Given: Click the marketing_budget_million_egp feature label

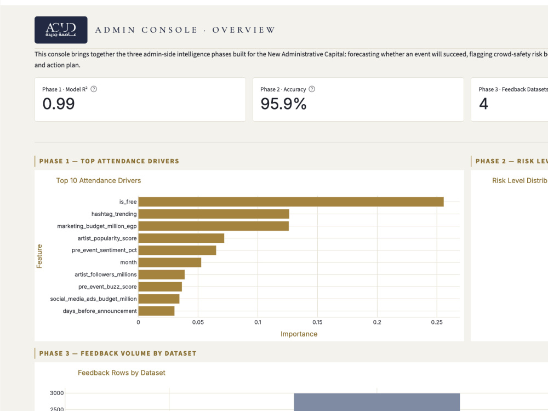Looking at the screenshot, I should click(97, 226).
